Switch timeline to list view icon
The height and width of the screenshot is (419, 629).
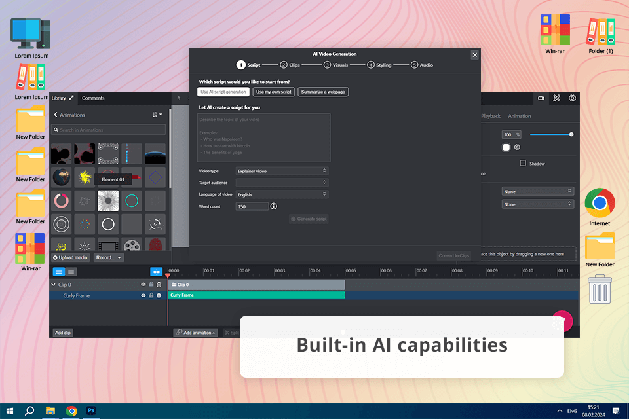coord(59,272)
